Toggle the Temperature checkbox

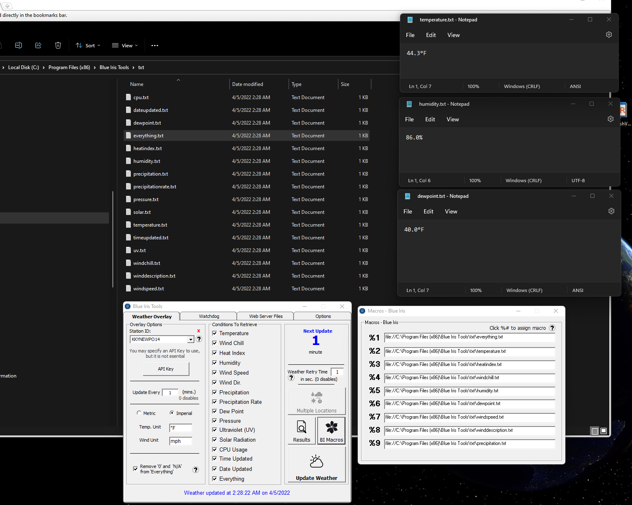point(215,333)
